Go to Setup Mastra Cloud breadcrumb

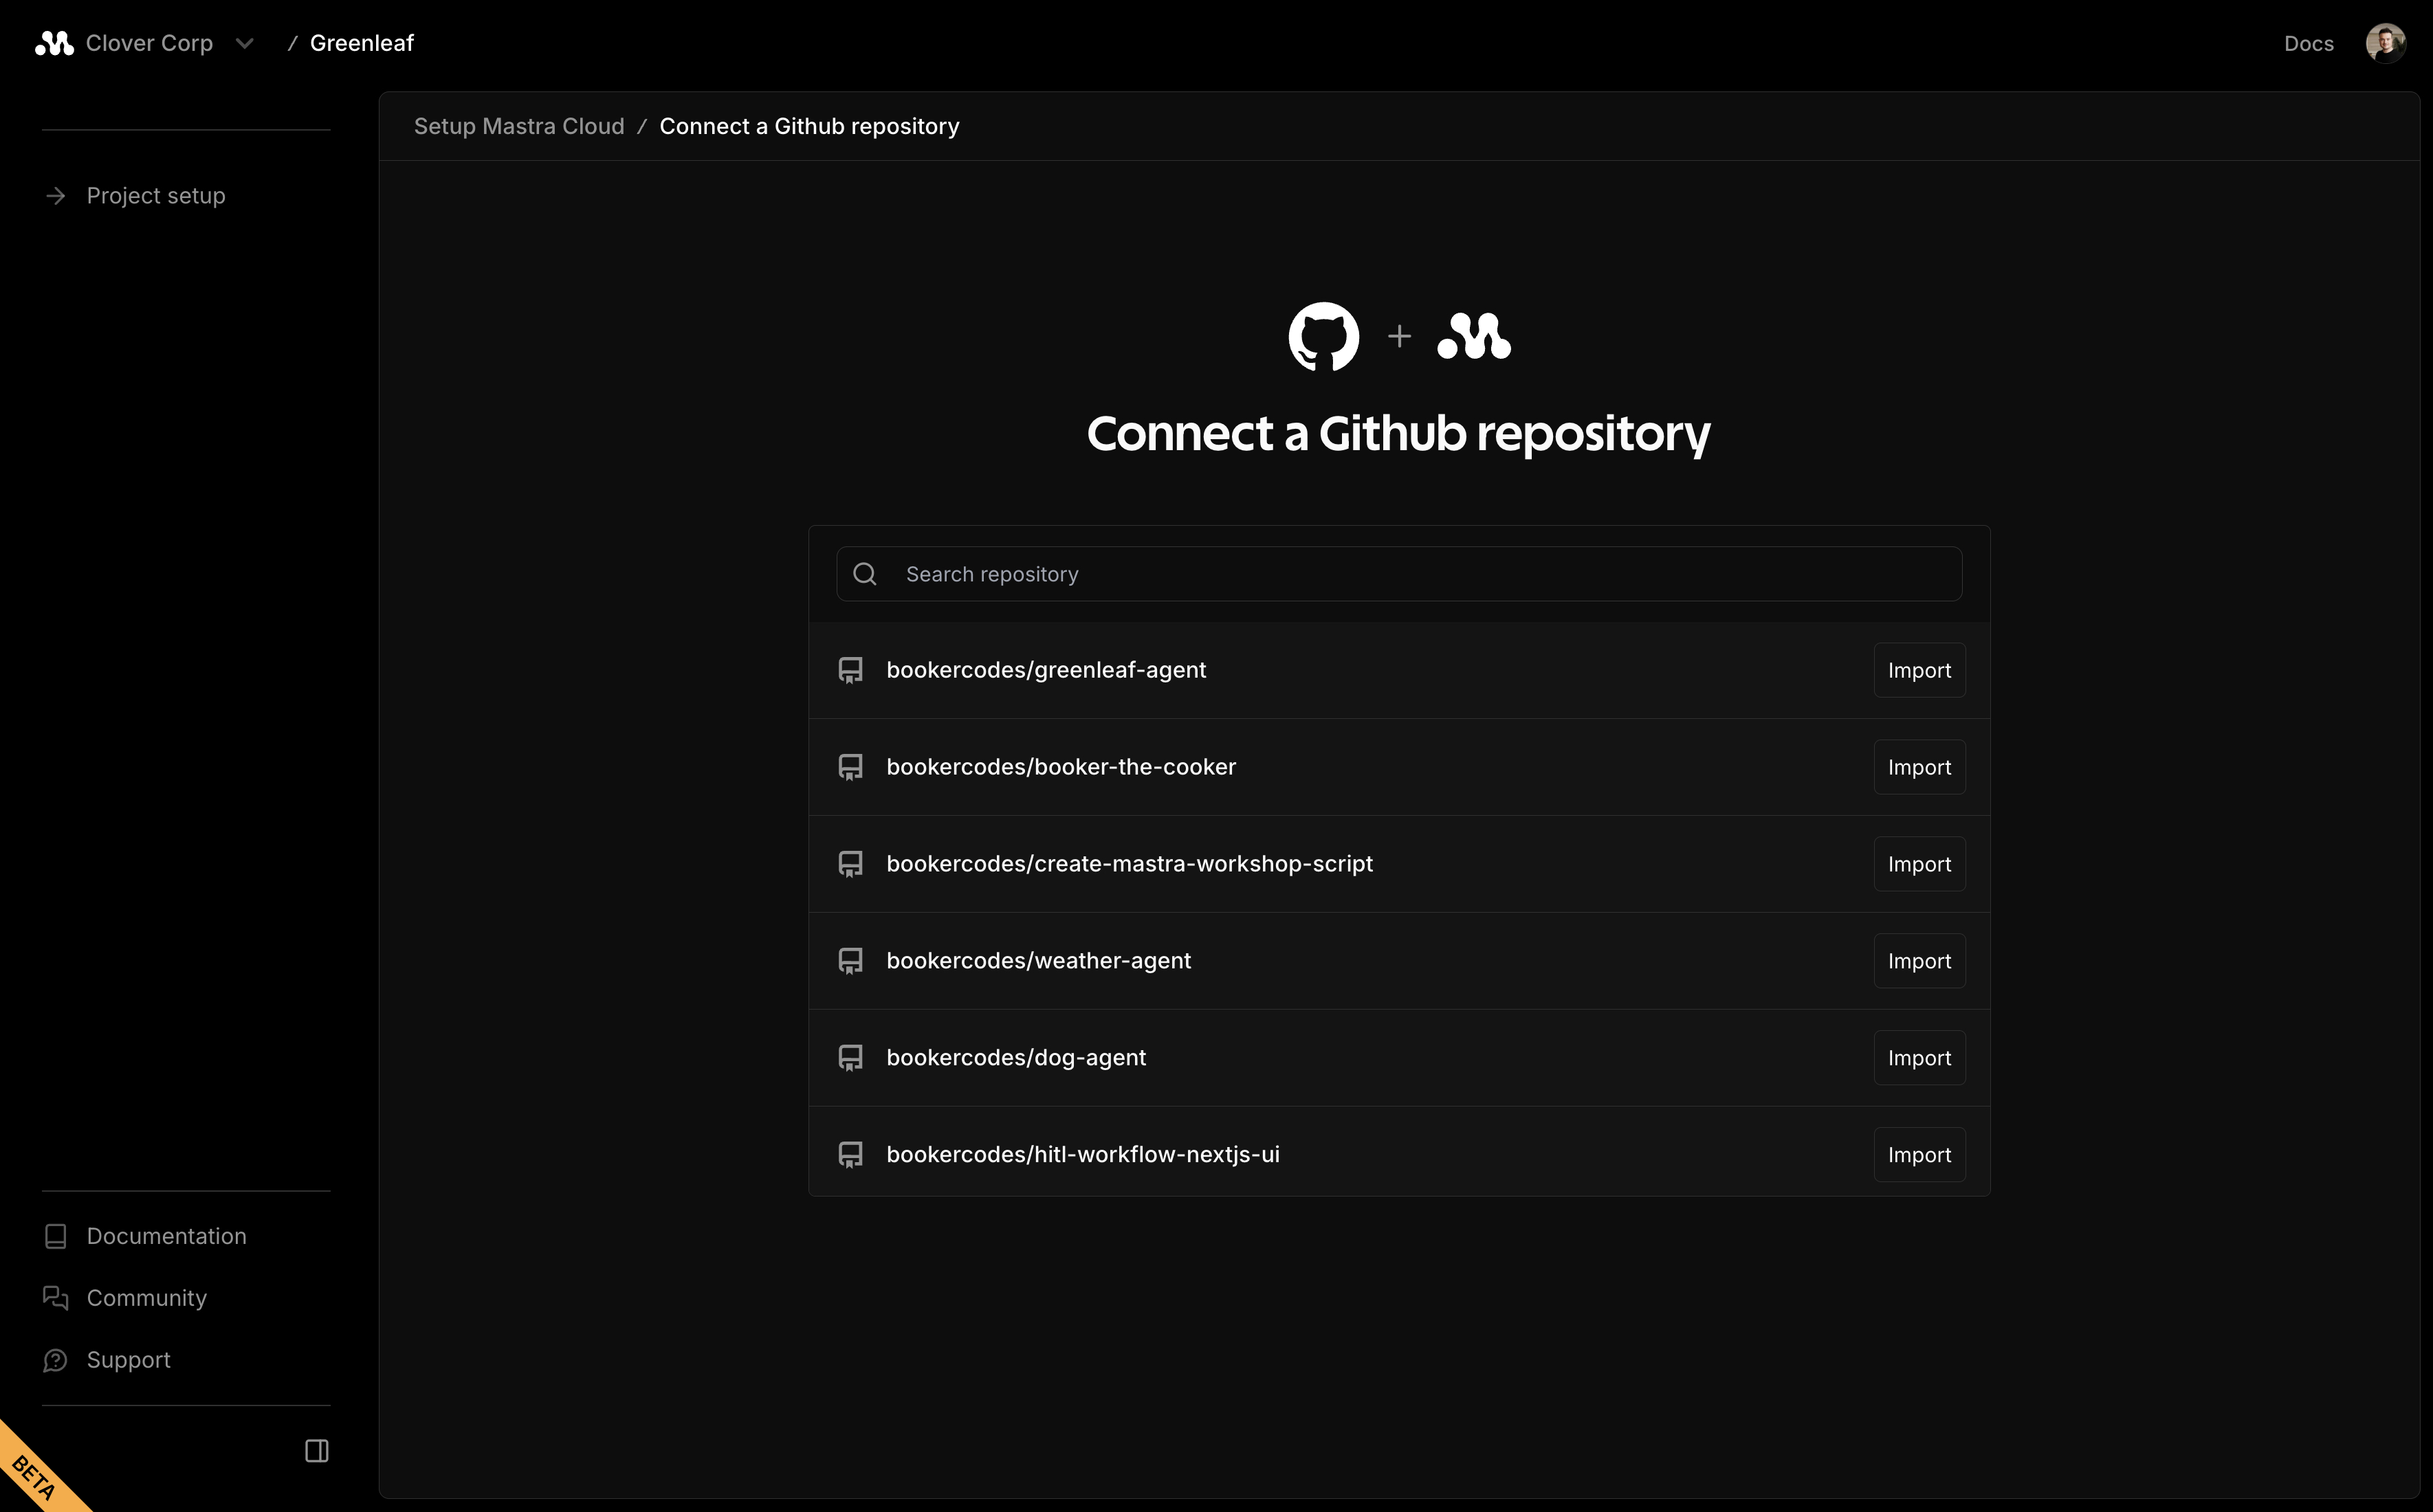(518, 126)
